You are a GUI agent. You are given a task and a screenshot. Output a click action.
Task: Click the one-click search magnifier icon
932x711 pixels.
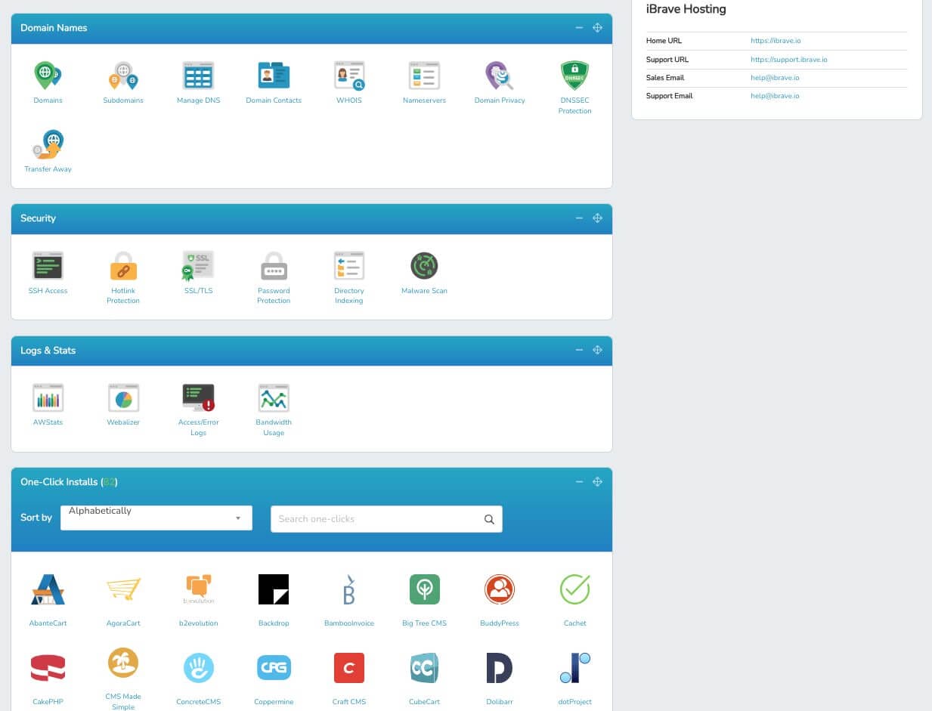pos(489,519)
